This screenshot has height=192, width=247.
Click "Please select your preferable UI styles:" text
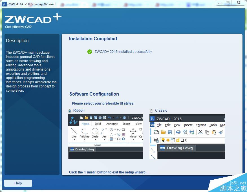(103, 103)
